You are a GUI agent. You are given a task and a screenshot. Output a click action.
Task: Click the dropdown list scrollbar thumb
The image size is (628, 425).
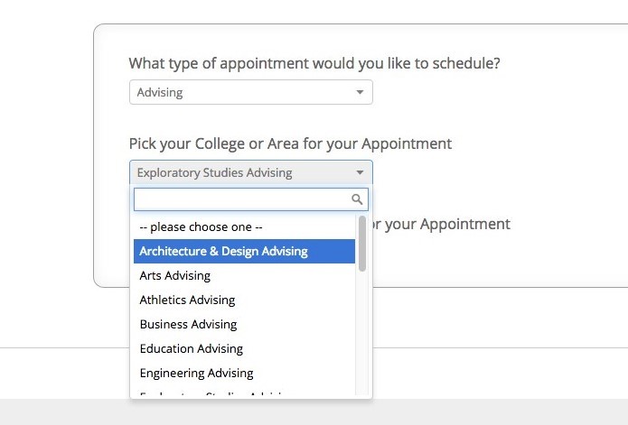(362, 242)
